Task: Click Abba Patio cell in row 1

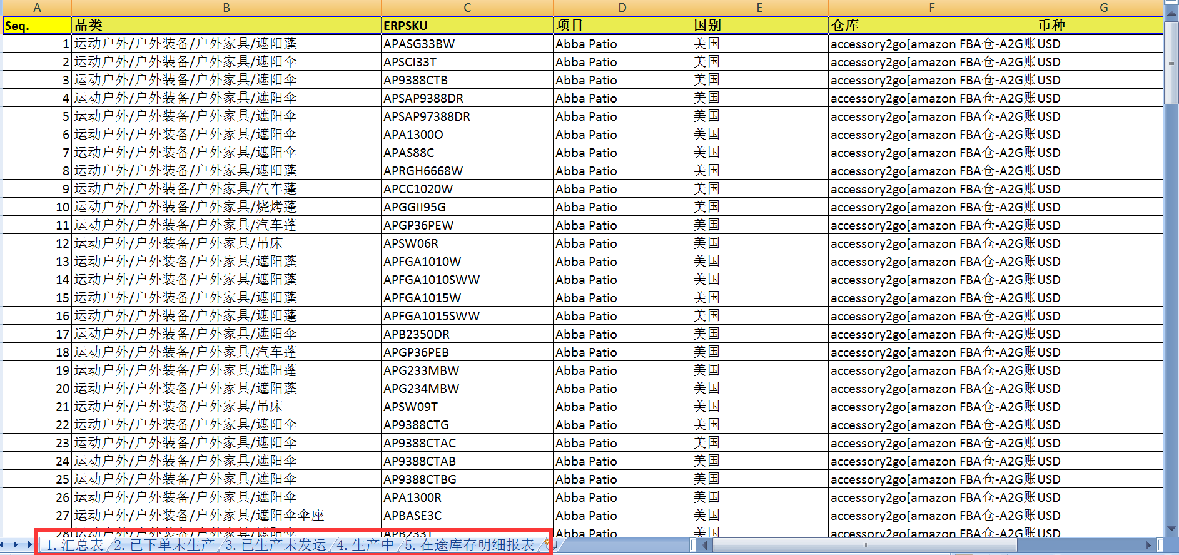Action: pyautogui.click(x=622, y=44)
